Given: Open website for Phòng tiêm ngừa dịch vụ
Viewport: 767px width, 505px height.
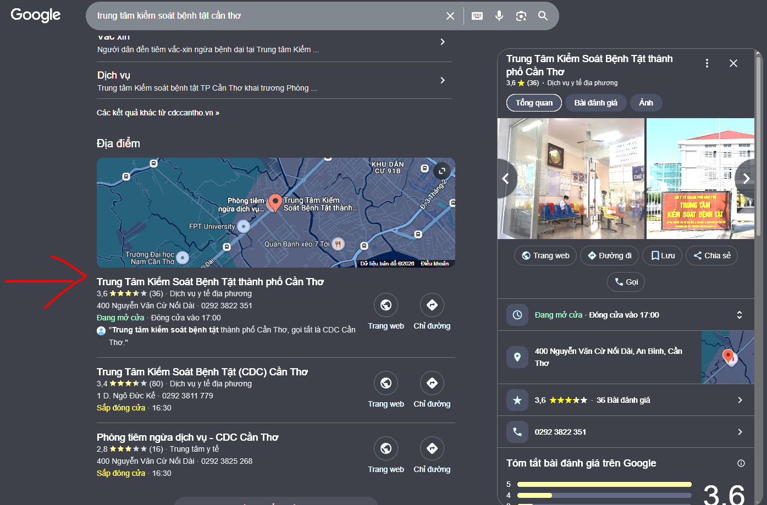Looking at the screenshot, I should [386, 455].
